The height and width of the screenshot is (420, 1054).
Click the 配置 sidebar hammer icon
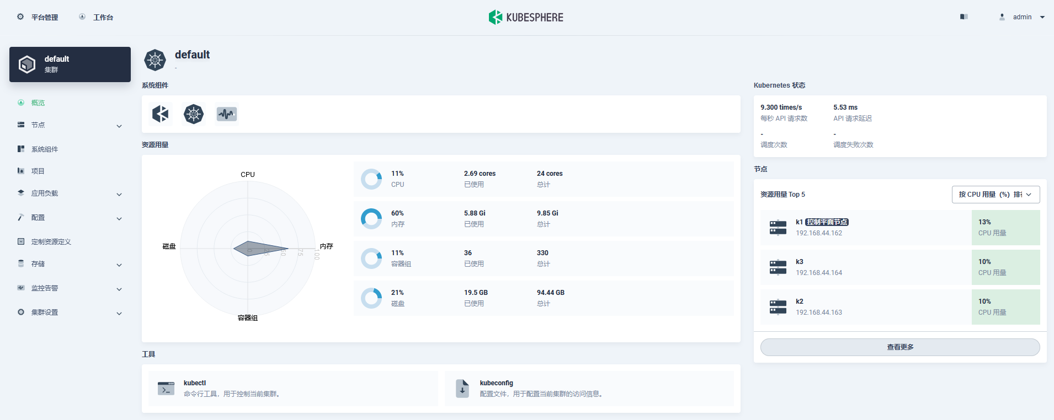click(x=21, y=217)
